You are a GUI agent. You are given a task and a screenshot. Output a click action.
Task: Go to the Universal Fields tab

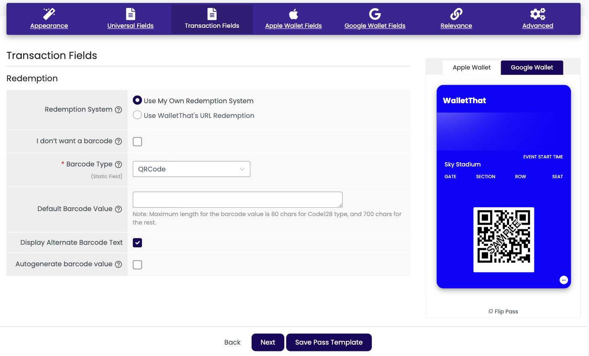coord(130,20)
